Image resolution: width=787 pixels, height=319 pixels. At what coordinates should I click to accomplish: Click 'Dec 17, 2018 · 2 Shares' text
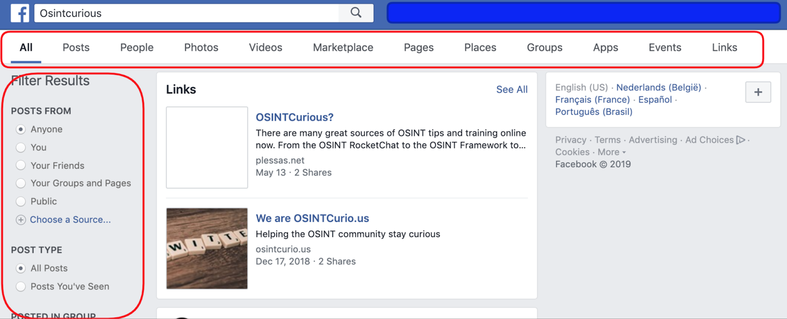point(305,261)
